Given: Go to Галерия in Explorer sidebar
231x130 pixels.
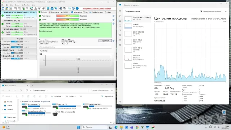Looking at the screenshot, I should tap(8, 105).
